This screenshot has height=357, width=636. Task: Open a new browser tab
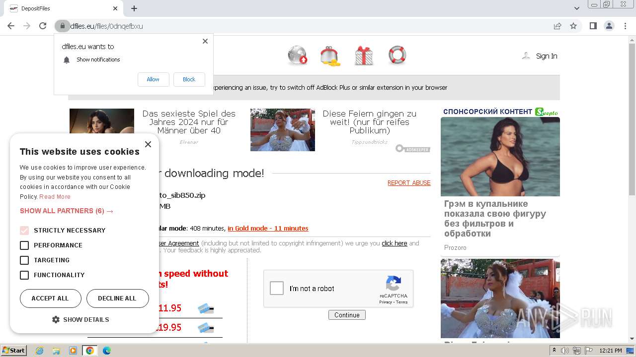coord(134,8)
